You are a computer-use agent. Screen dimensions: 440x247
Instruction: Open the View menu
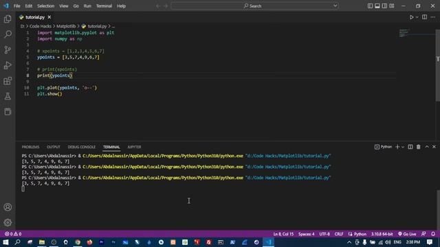pos(64,6)
